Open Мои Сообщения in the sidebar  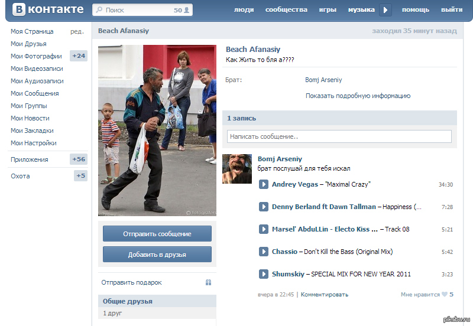coord(35,93)
